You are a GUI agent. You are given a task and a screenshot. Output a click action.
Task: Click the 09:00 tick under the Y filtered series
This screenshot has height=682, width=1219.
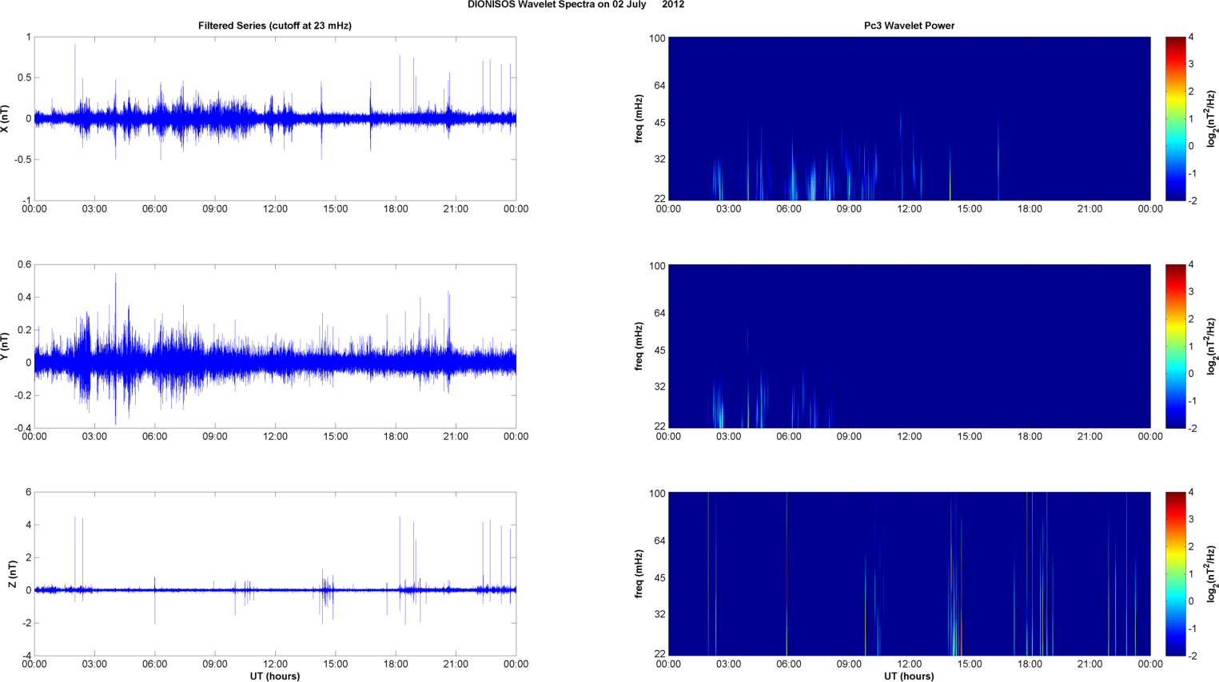(x=215, y=437)
